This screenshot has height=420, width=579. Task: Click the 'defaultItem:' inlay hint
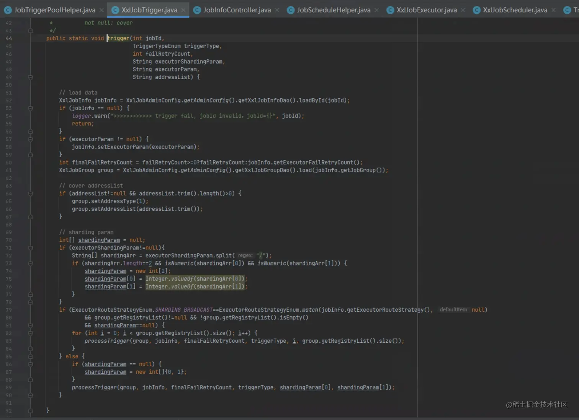coord(454,310)
